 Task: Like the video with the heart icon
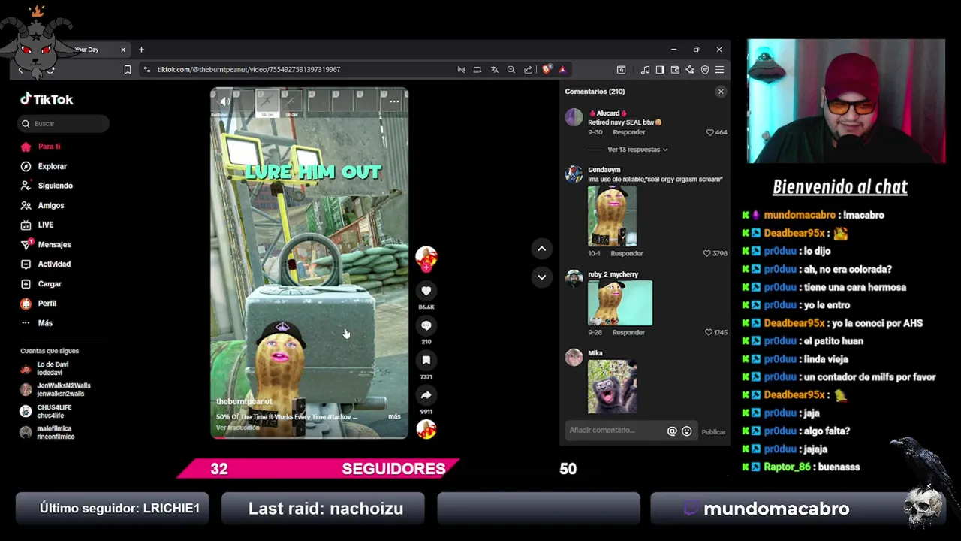(x=426, y=291)
